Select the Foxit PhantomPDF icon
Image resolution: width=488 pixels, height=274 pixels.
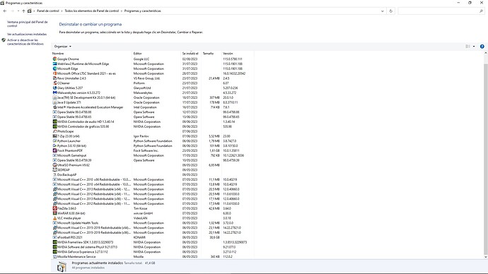(54, 150)
